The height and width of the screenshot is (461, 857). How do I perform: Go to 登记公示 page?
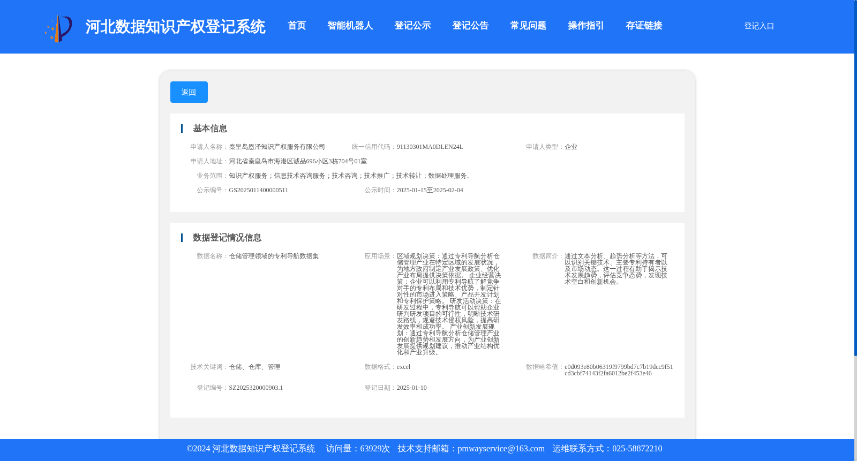click(x=412, y=26)
